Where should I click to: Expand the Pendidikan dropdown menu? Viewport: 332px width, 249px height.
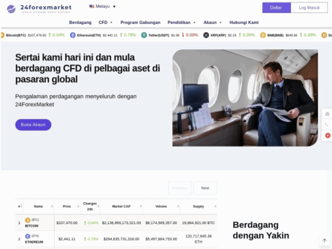point(182,22)
